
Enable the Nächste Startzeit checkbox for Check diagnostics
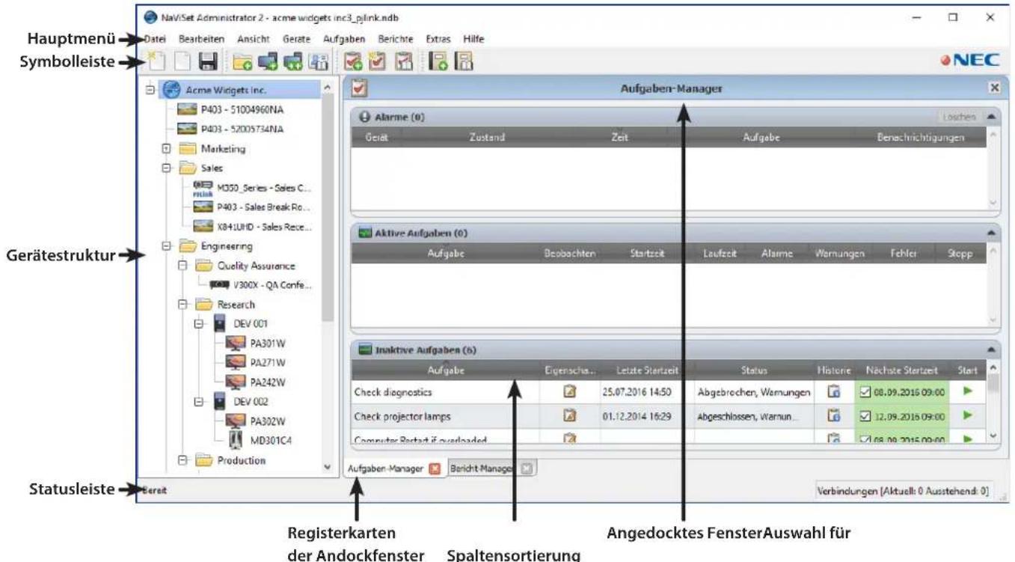(x=865, y=392)
